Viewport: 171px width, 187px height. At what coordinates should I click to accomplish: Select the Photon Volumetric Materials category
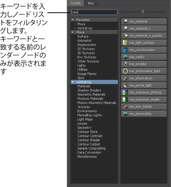coord(97,103)
